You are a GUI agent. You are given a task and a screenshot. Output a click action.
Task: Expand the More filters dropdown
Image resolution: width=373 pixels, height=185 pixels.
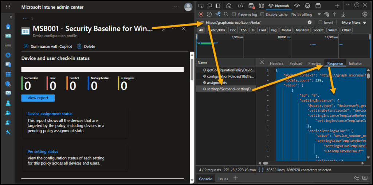click(354, 22)
